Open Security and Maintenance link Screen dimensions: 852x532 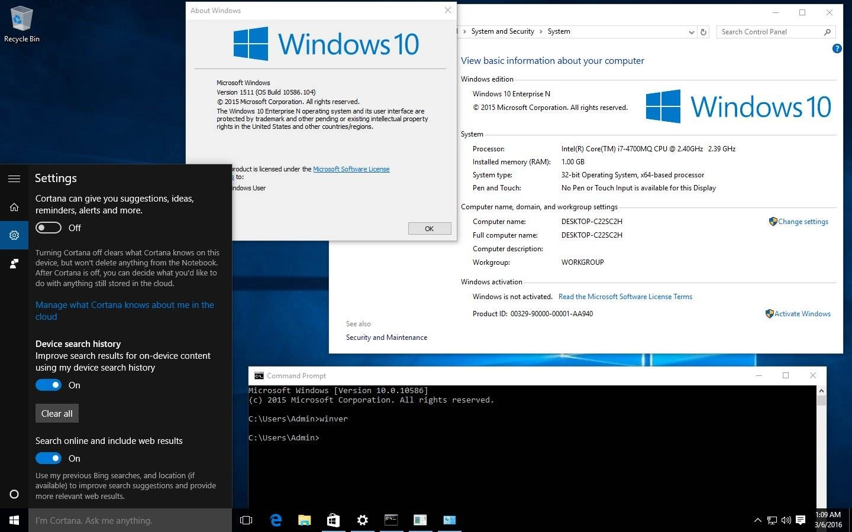pyautogui.click(x=386, y=338)
